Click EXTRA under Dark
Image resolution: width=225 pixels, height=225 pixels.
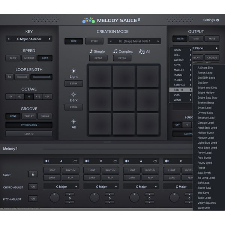(73, 107)
